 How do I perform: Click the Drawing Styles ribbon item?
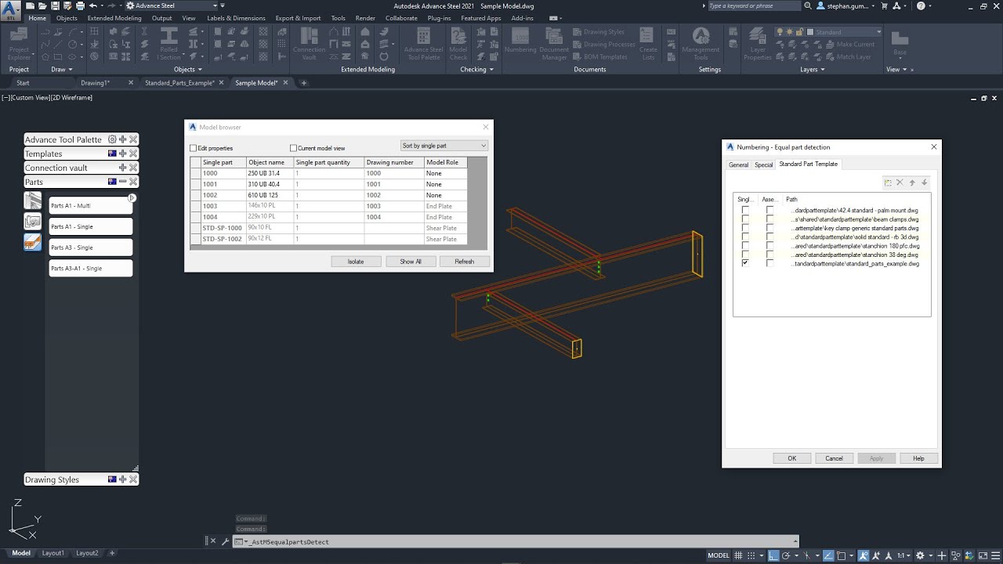(x=599, y=32)
